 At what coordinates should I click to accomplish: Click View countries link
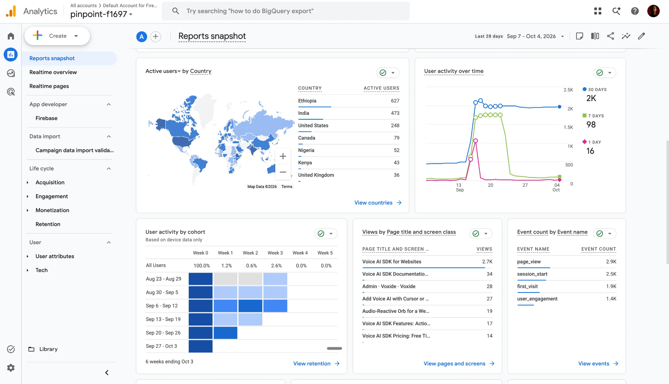pos(378,203)
